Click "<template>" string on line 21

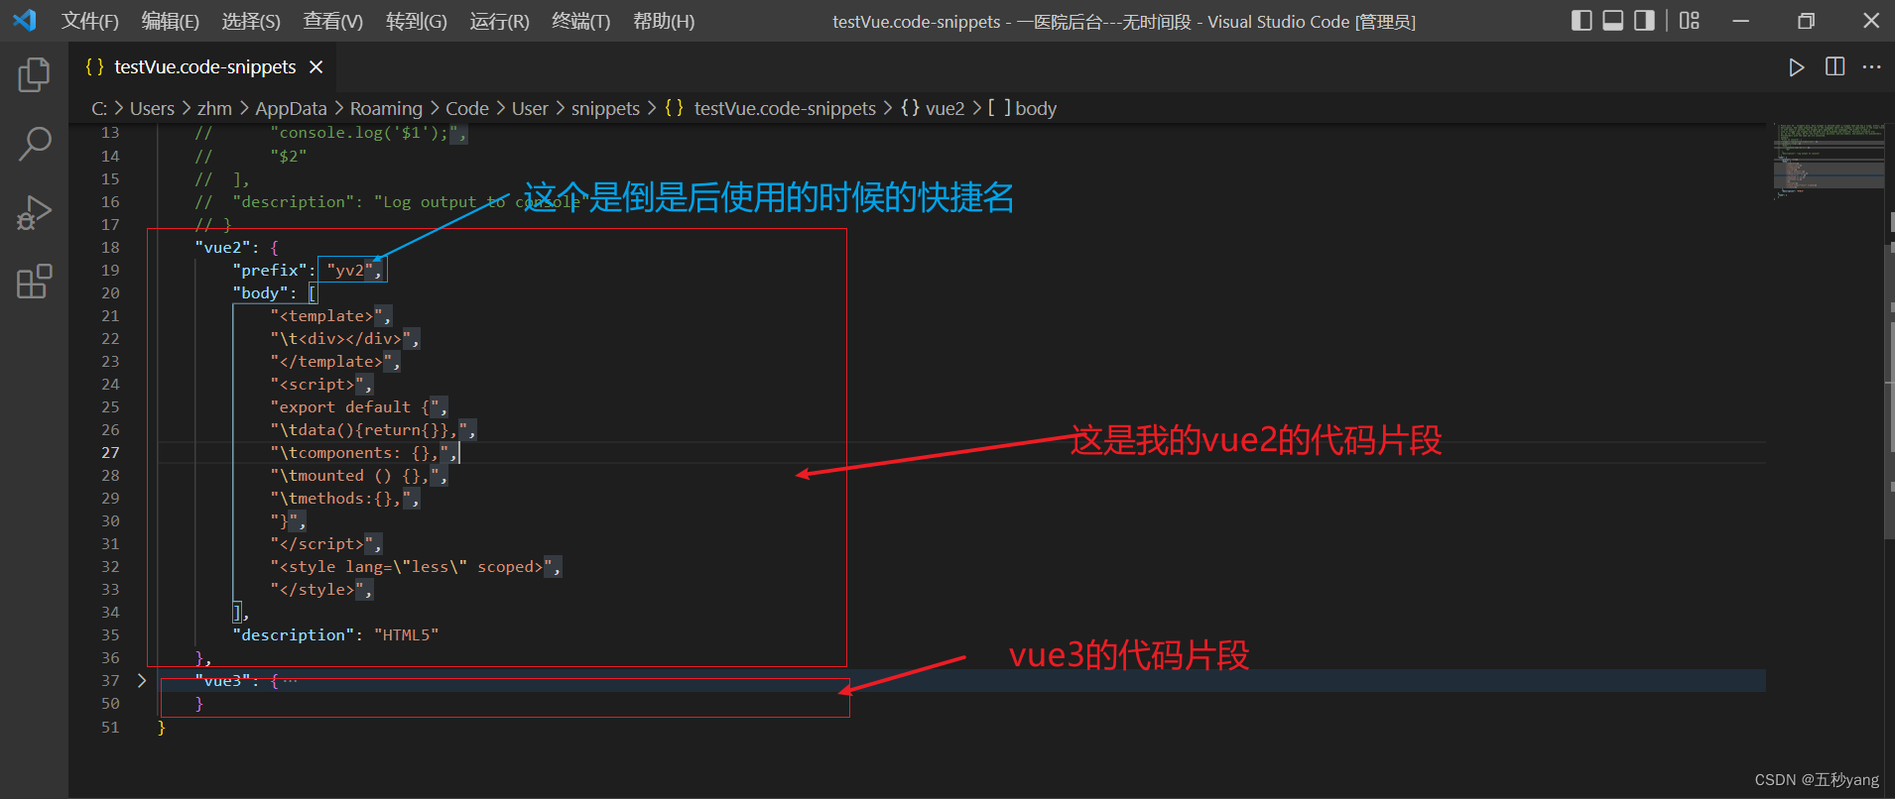[326, 315]
